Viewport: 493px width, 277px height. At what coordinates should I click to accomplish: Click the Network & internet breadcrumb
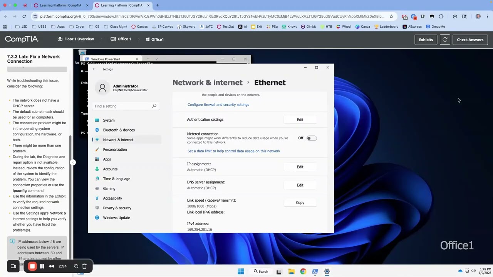click(208, 83)
